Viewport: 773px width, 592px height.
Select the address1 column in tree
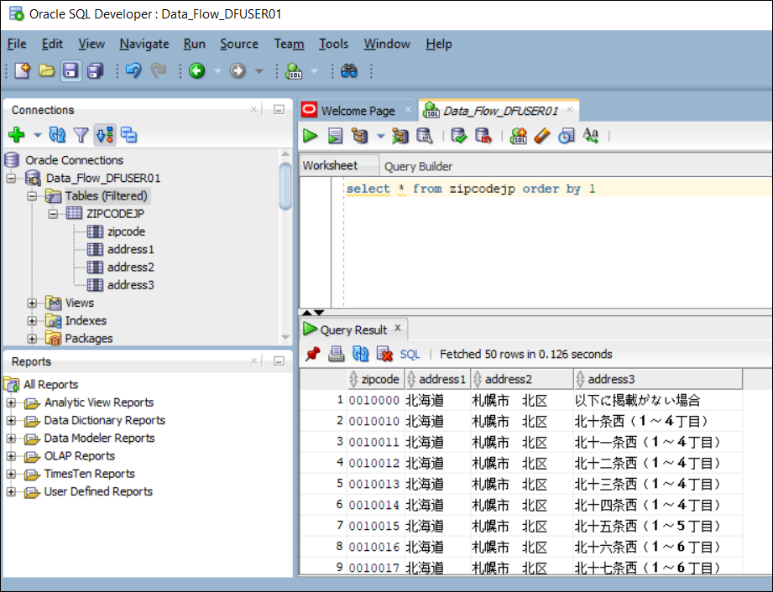tap(130, 249)
